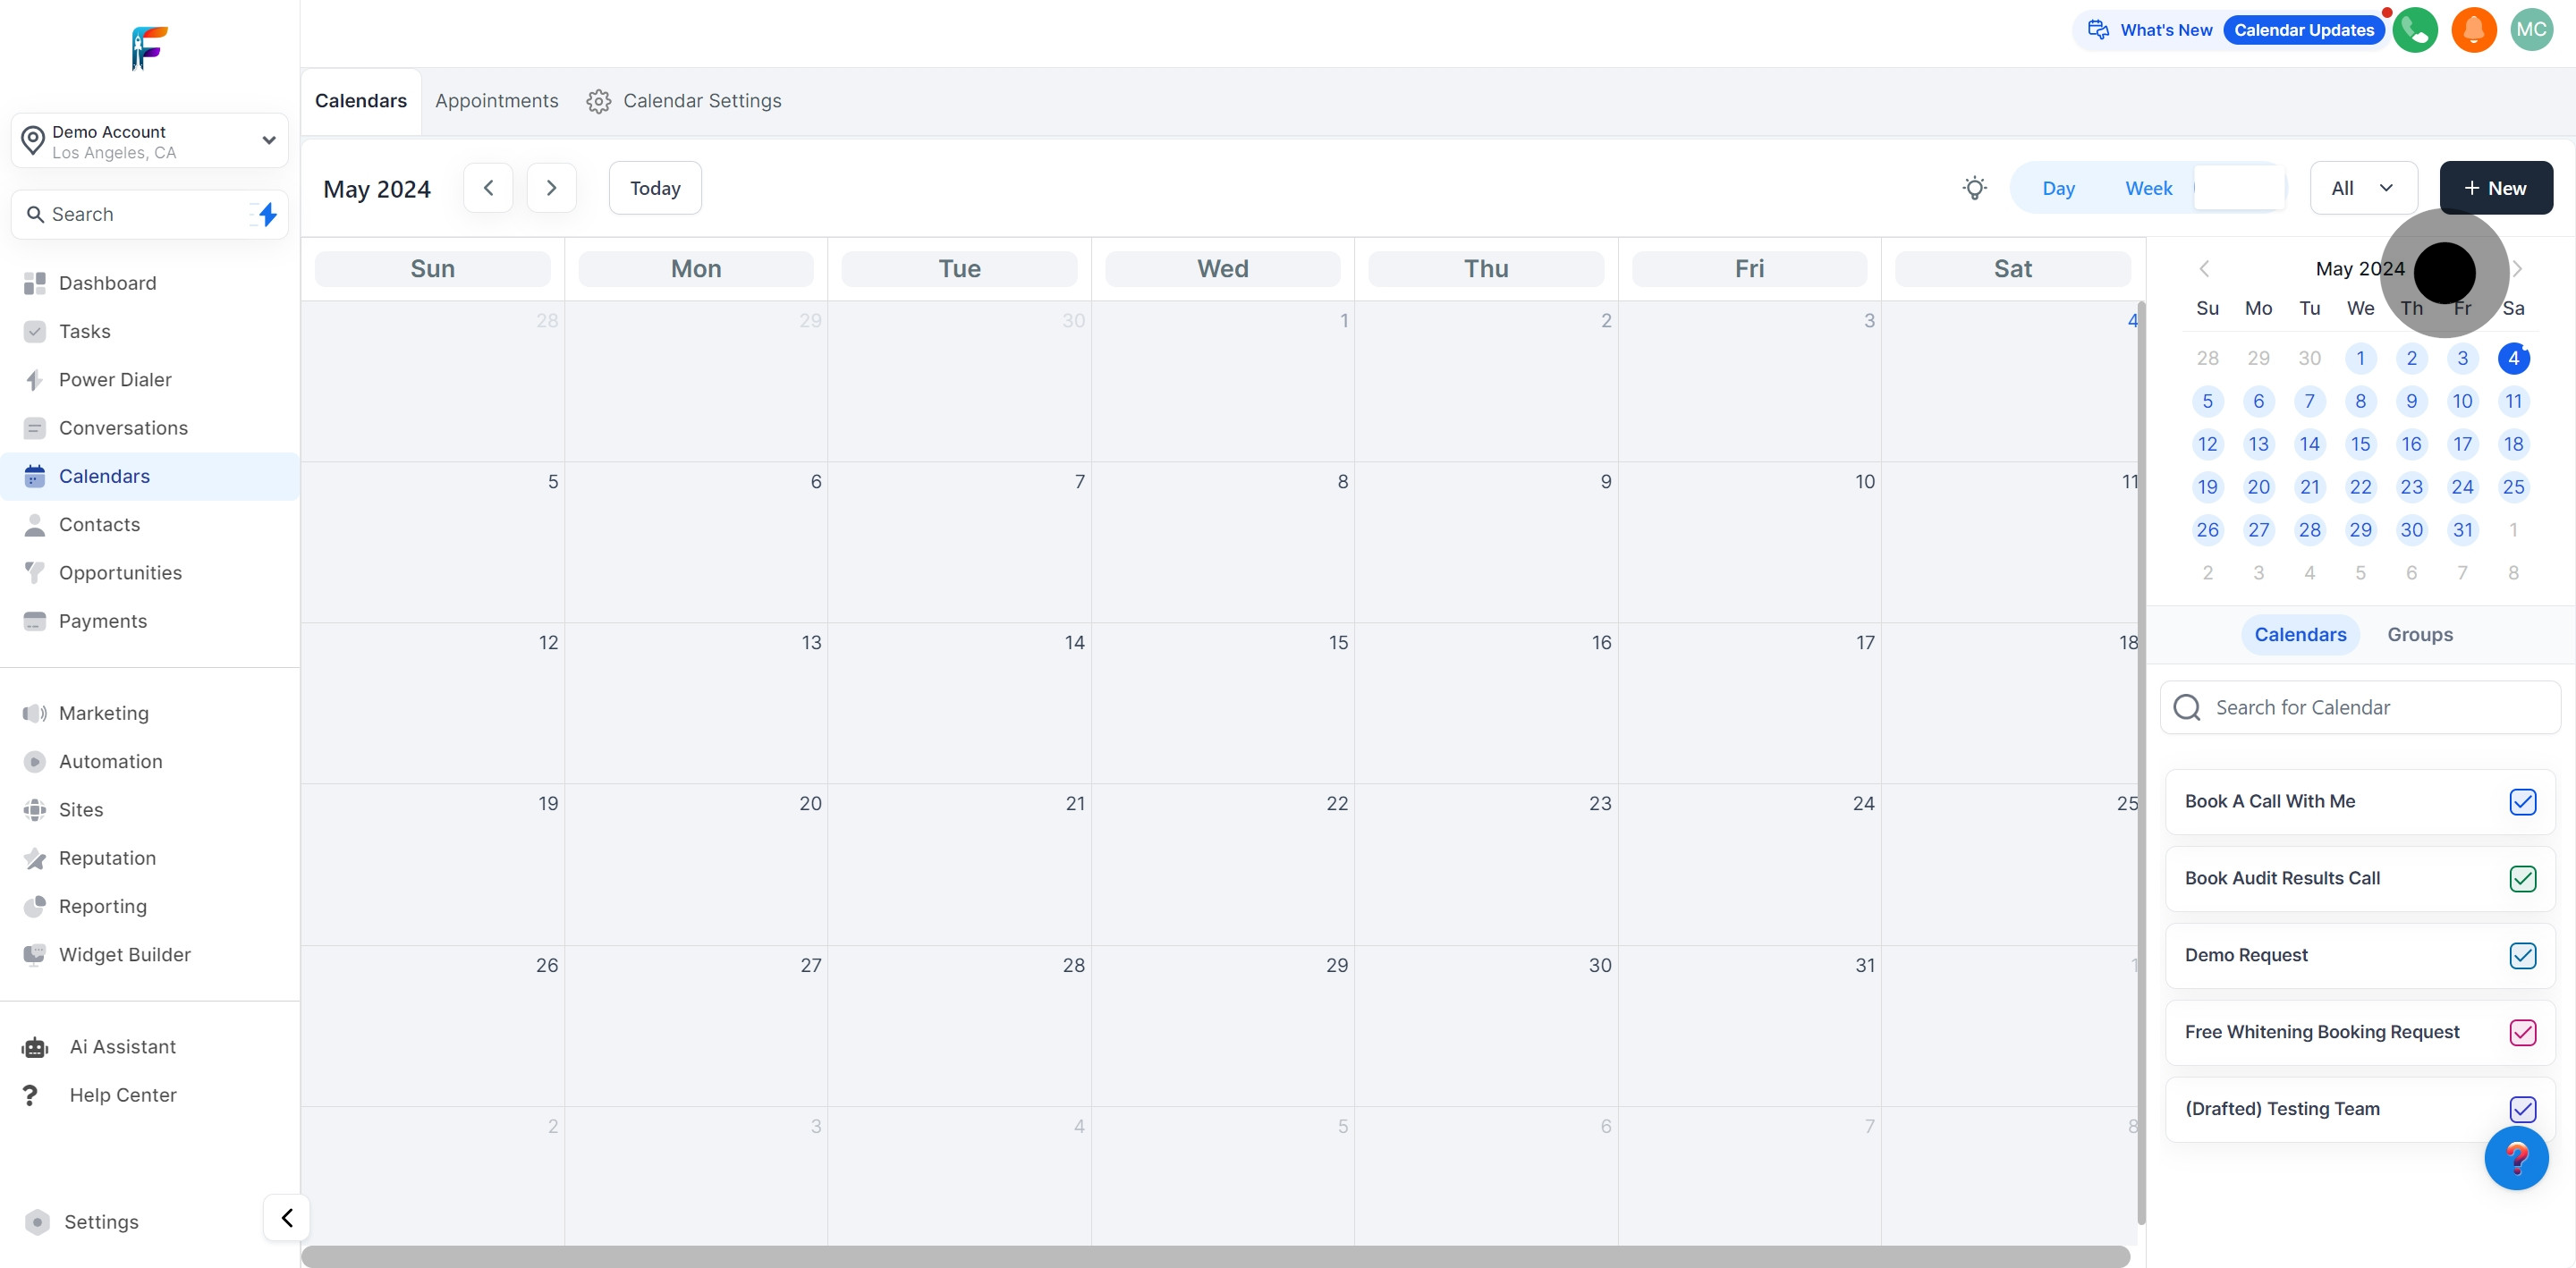This screenshot has height=1268, width=2576.
Task: Go to next month with the right chevron
Action: click(x=551, y=188)
